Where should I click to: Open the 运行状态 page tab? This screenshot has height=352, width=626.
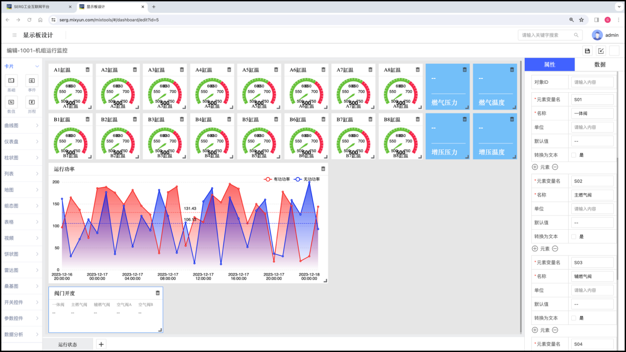pyautogui.click(x=67, y=344)
